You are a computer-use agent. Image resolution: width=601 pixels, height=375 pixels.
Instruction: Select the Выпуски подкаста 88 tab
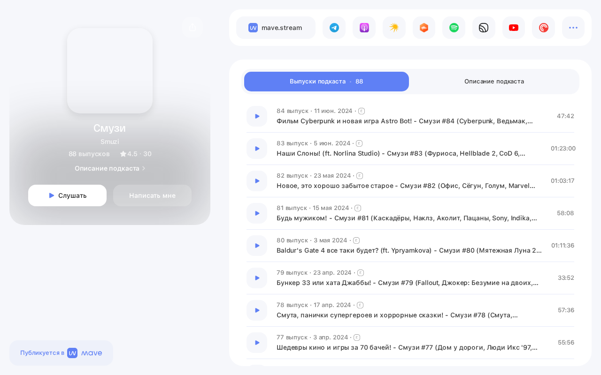tap(326, 82)
